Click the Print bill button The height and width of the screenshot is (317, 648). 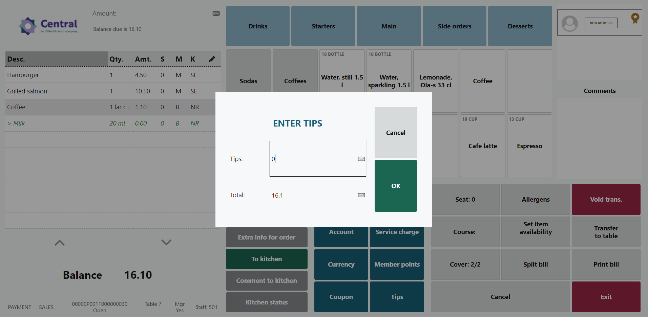click(606, 264)
